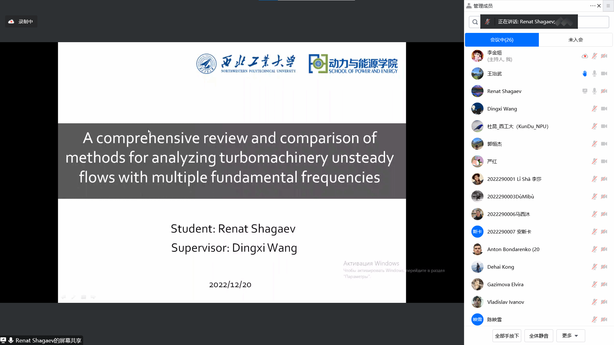614x345 pixels.
Task: Click the recording indicator (录制中)
Action: (x=21, y=22)
